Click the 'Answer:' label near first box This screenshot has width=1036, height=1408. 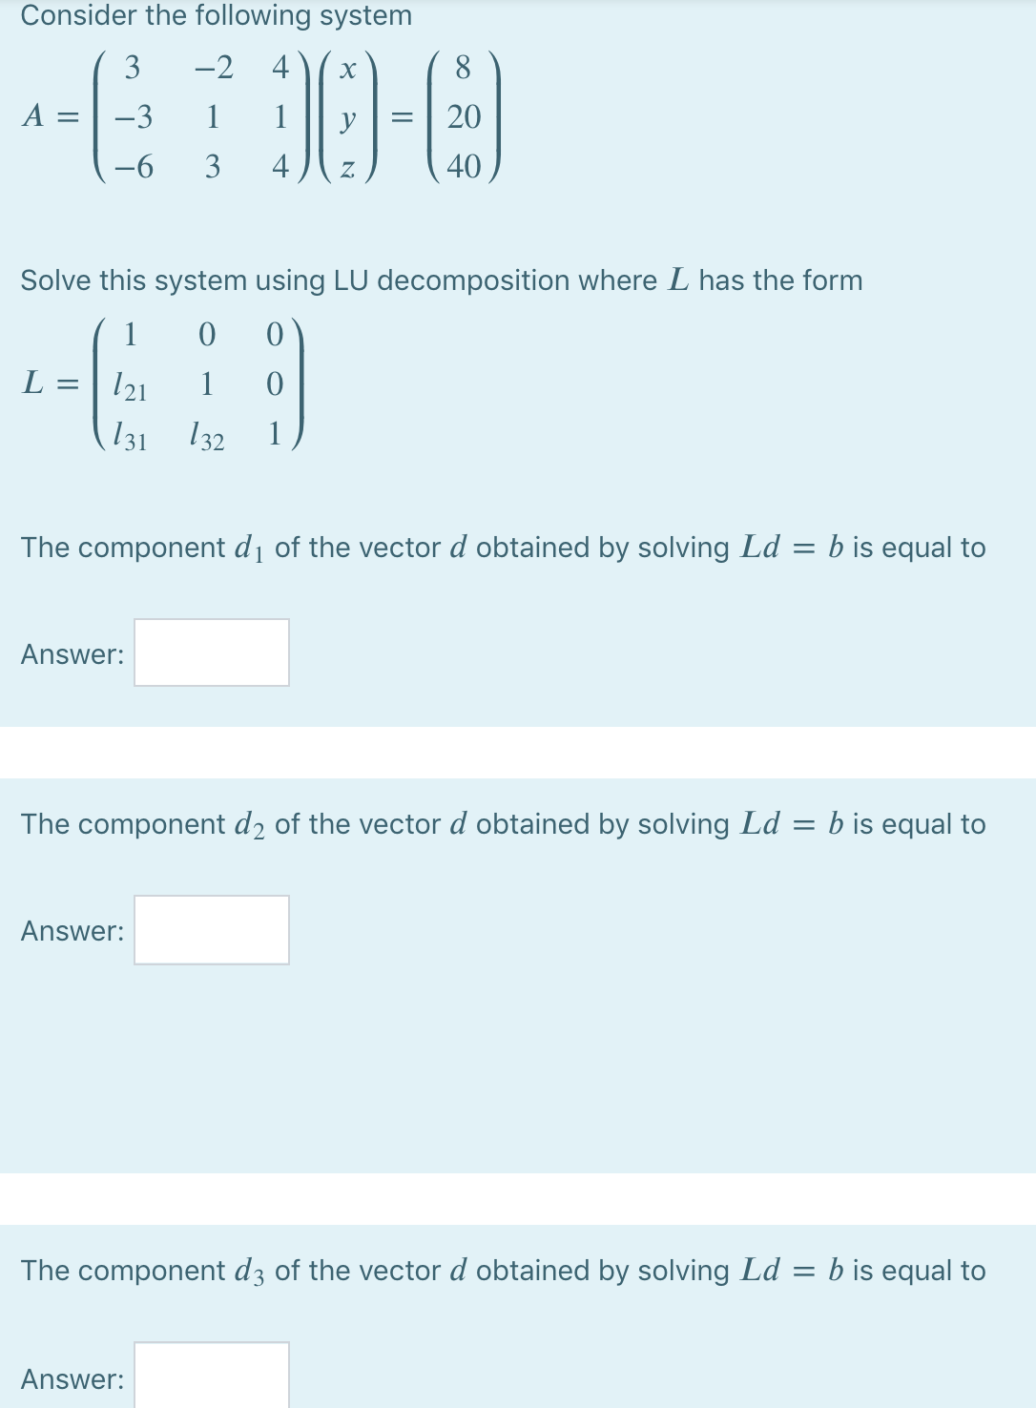pos(72,653)
